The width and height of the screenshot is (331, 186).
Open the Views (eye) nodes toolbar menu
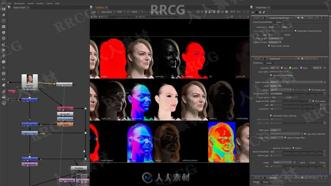[4, 80]
